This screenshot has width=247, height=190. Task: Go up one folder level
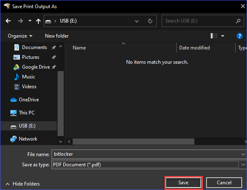38,21
